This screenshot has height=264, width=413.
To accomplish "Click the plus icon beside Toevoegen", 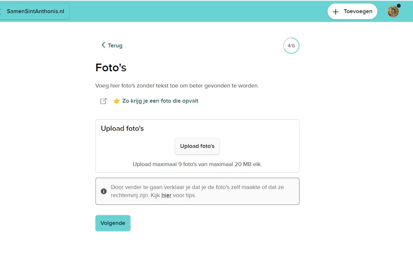I will [x=336, y=12].
